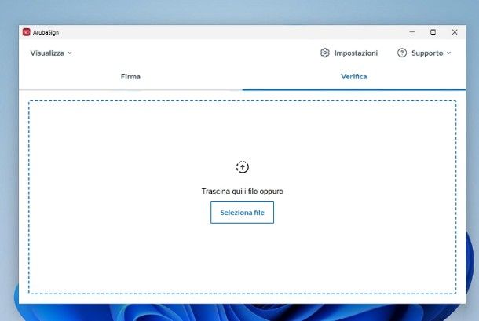The image size is (479, 321).
Task: Open the Impostazioni gear icon
Action: [x=325, y=53]
